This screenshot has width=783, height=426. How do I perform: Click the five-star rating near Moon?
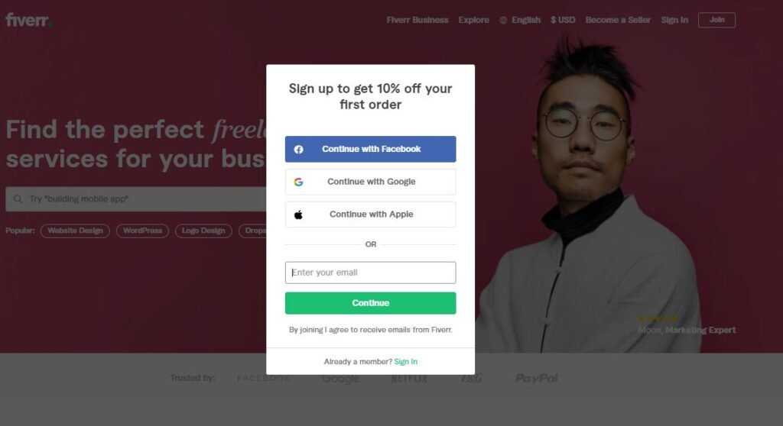click(658, 319)
